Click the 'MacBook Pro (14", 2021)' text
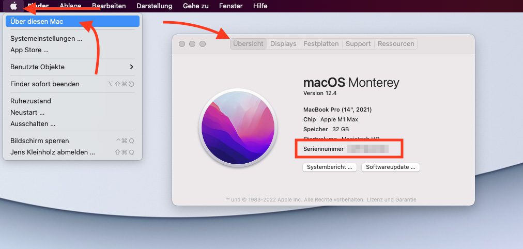Viewport: 523px width, 249px height. [337, 110]
